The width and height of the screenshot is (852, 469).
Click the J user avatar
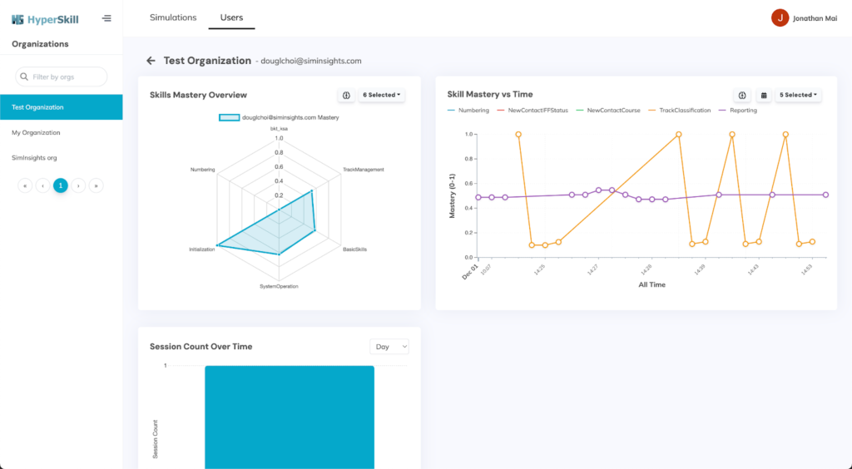click(780, 17)
